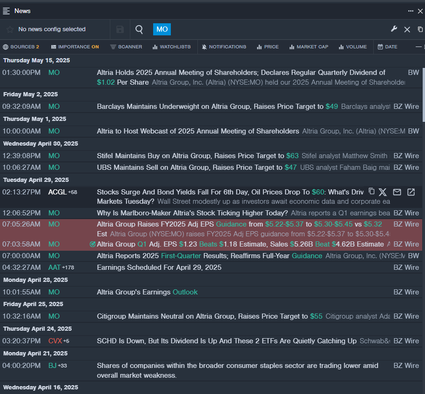Click the AAT ticker in the 04:32:27AM row
Screen dimensions: 425x394
coord(54,267)
